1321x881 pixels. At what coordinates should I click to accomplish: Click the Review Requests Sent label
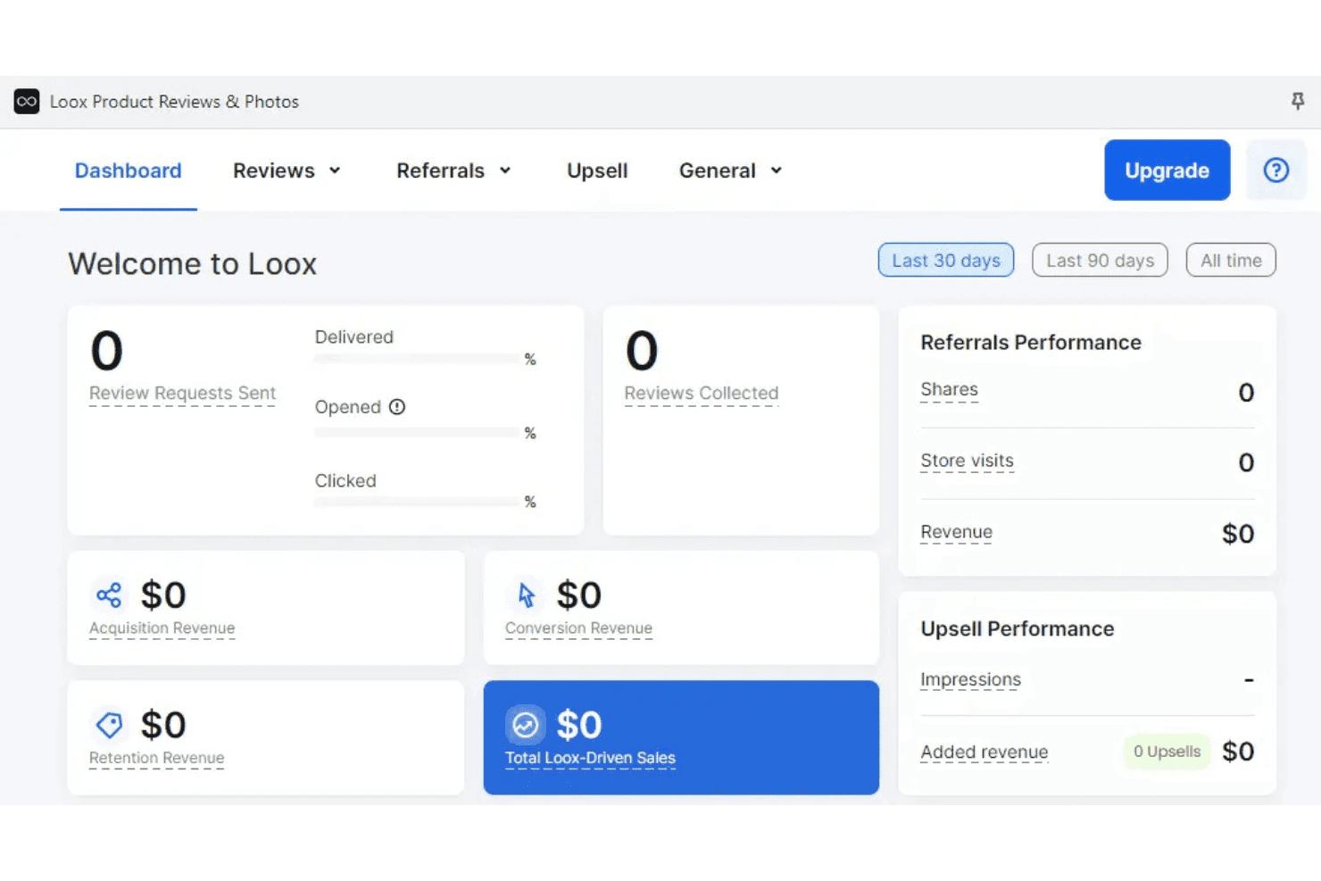[x=182, y=394]
